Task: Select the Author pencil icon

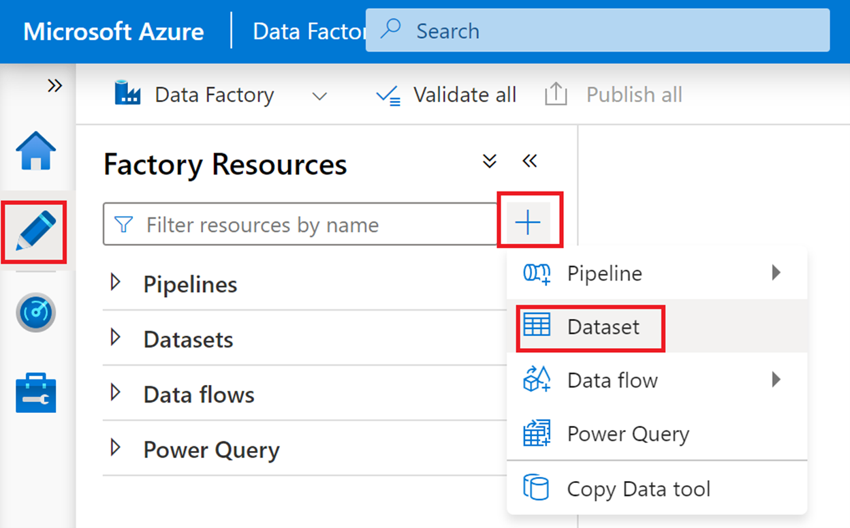Action: (35, 231)
